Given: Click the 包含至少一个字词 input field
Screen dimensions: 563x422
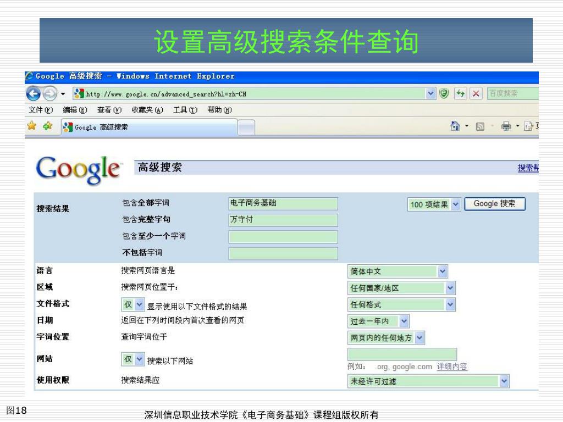Looking at the screenshot, I should click(x=283, y=236).
